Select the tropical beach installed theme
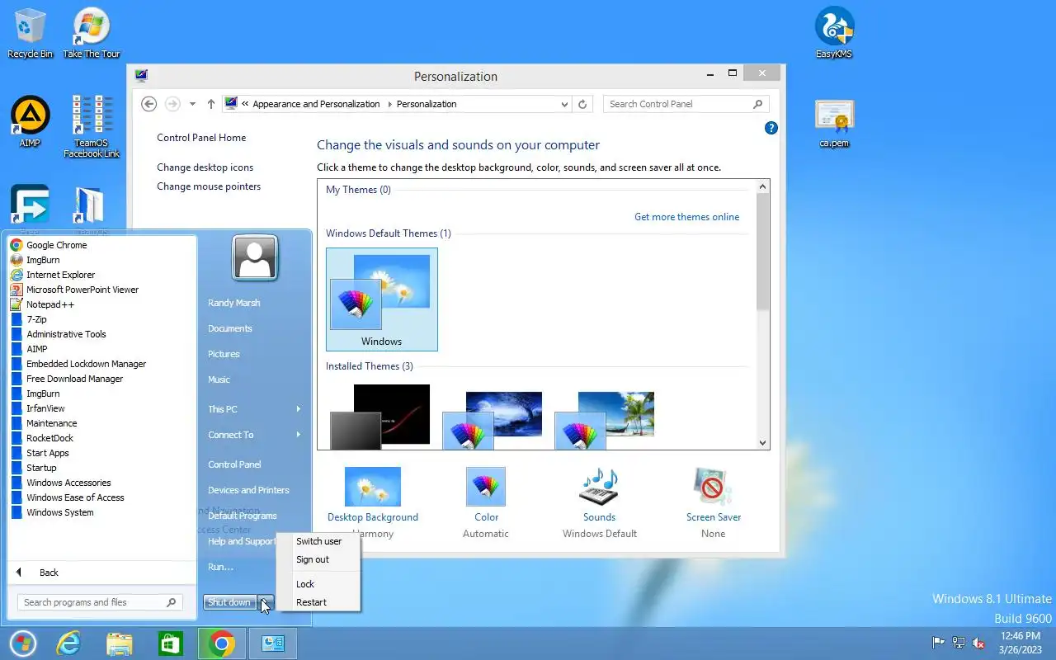1056x660 pixels. pyautogui.click(x=605, y=420)
